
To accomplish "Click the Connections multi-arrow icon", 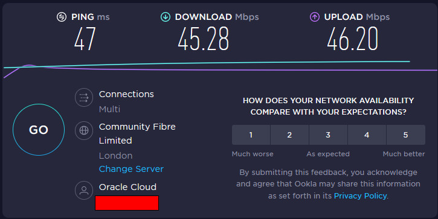I will coord(84,98).
